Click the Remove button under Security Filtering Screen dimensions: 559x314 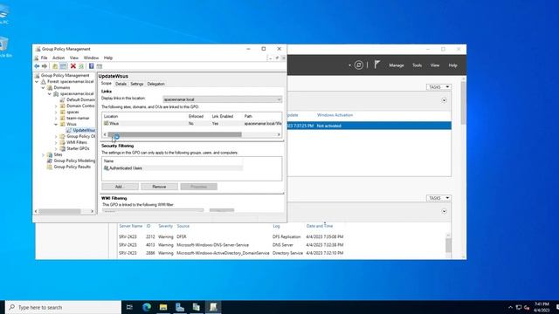pyautogui.click(x=159, y=187)
